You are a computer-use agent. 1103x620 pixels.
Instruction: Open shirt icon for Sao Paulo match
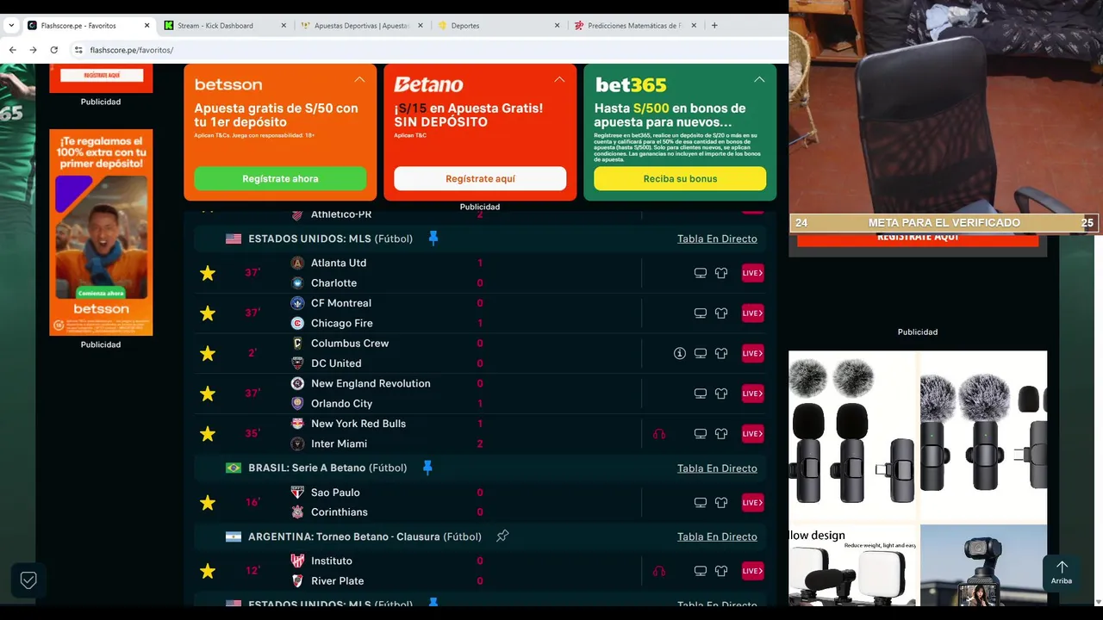pos(721,502)
